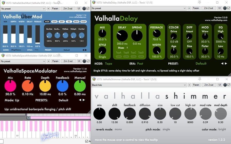Image resolution: width=231 pixels, height=144 pixels.
Task: Click the shift knob in ValhallaShimmer
Action: pyautogui.click(x=114, y=114)
